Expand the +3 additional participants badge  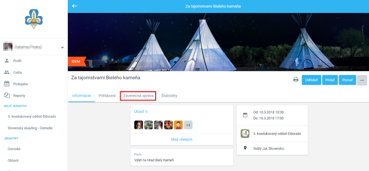click(x=188, y=125)
